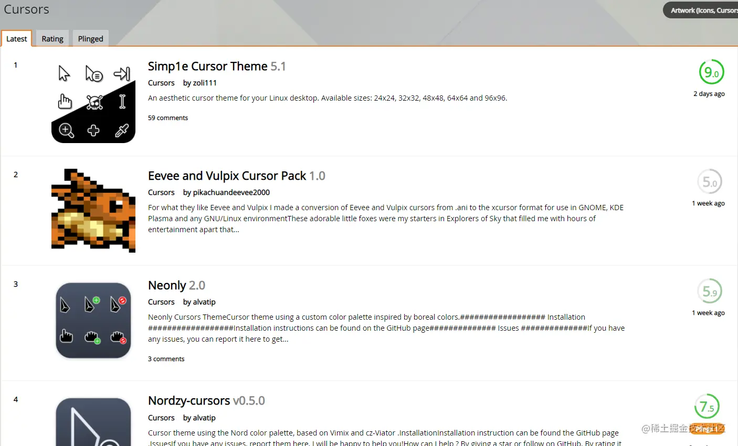Viewport: 738px width, 446px height.
Task: Click the Cursors page heading
Action: pyautogui.click(x=26, y=9)
